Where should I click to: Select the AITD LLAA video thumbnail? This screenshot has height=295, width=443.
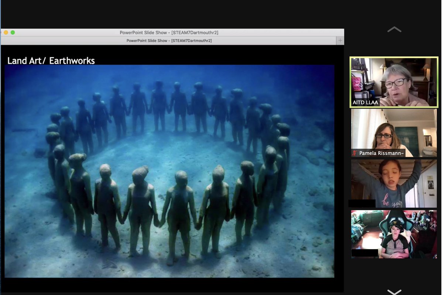pyautogui.click(x=394, y=82)
